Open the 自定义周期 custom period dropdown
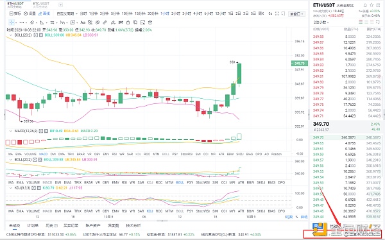The height and width of the screenshot is (240, 385). [67, 13]
